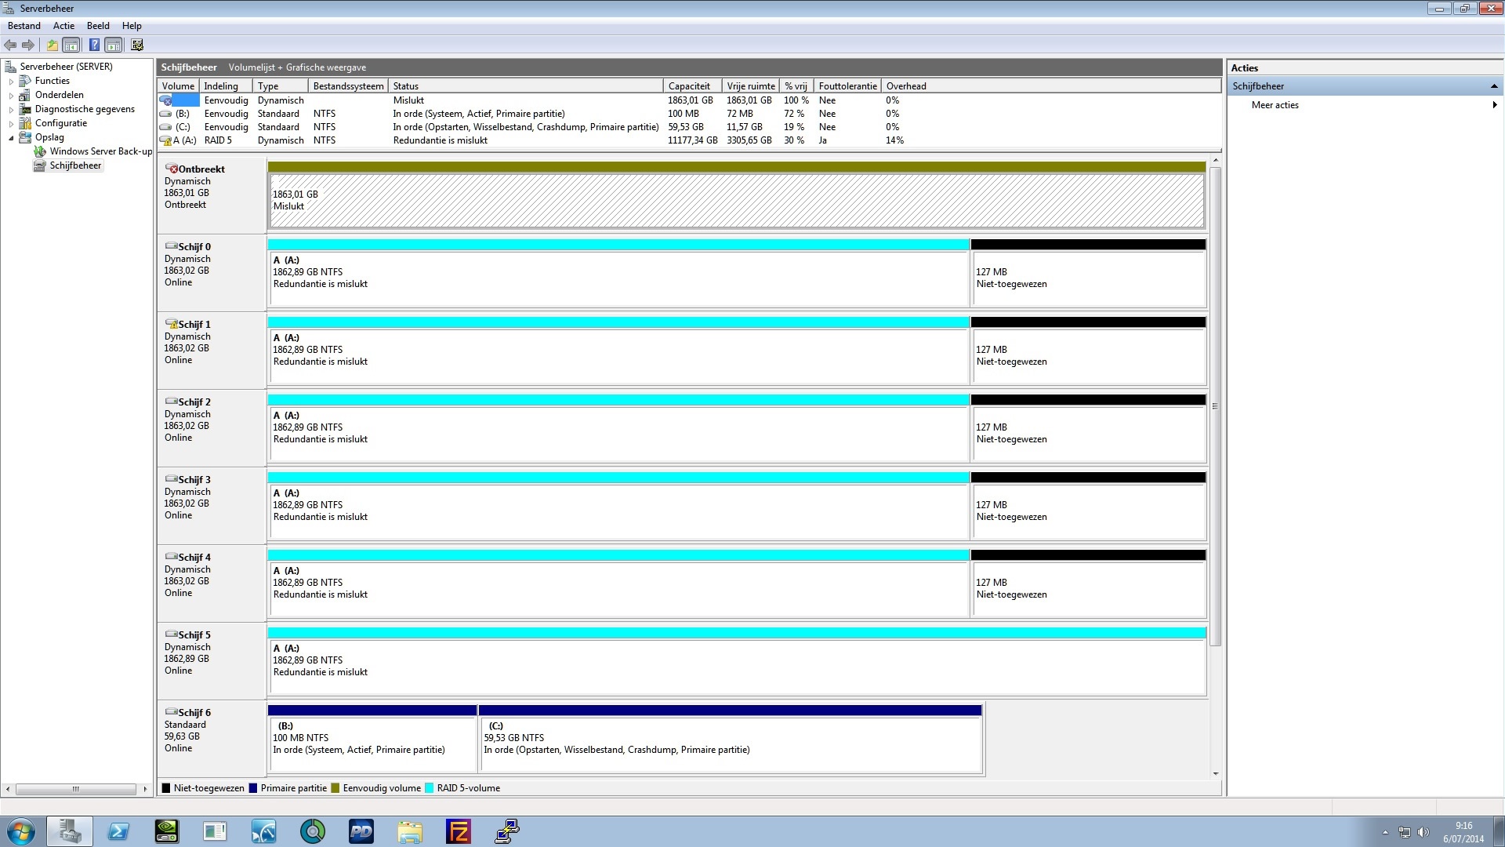Open Windows Server Back-up tree node
This screenshot has width=1505, height=847.
[x=100, y=151]
